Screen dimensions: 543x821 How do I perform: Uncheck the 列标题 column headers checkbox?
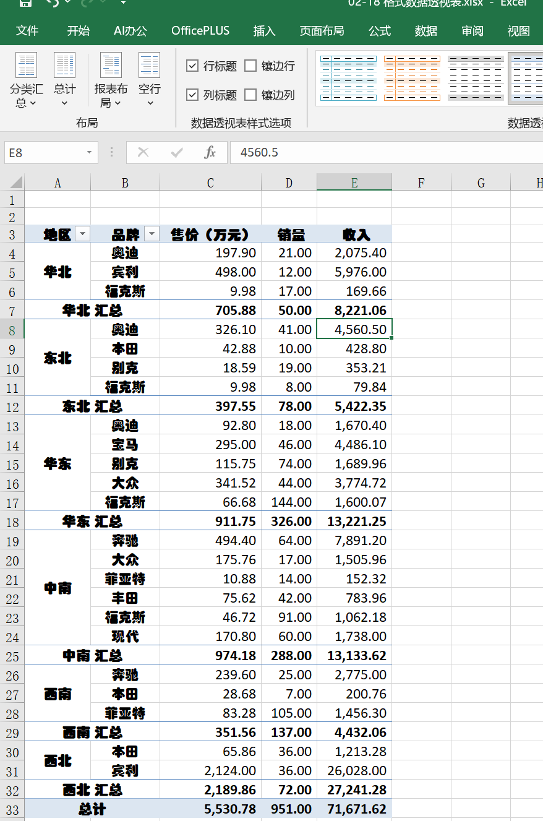[192, 95]
